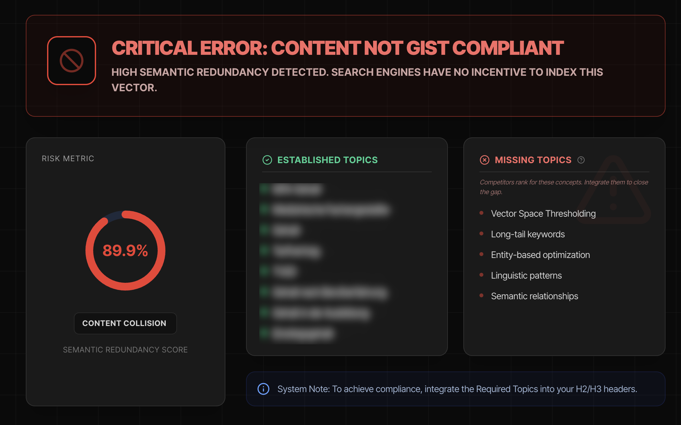Click the red bullet beside Vector Space Thresholding
Image resolution: width=681 pixels, height=425 pixels.
coord(482,213)
